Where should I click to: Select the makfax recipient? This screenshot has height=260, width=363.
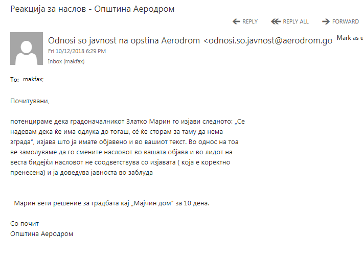33,79
